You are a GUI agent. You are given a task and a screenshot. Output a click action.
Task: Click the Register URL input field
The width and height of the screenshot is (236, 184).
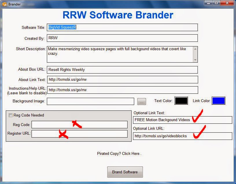[x=80, y=134]
